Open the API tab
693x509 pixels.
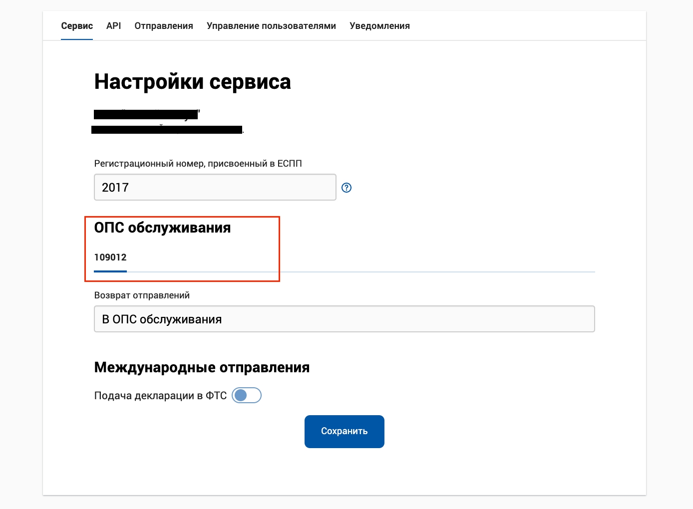[x=113, y=26]
